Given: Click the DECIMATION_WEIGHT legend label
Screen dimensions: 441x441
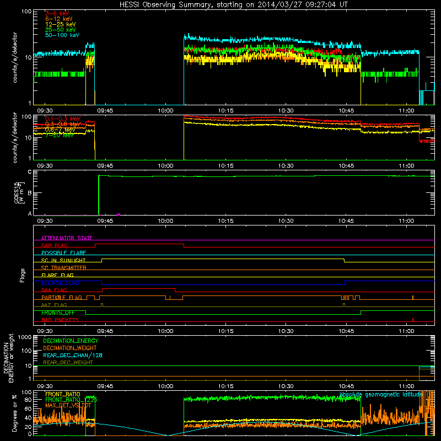Looking at the screenshot, I should tap(70, 348).
